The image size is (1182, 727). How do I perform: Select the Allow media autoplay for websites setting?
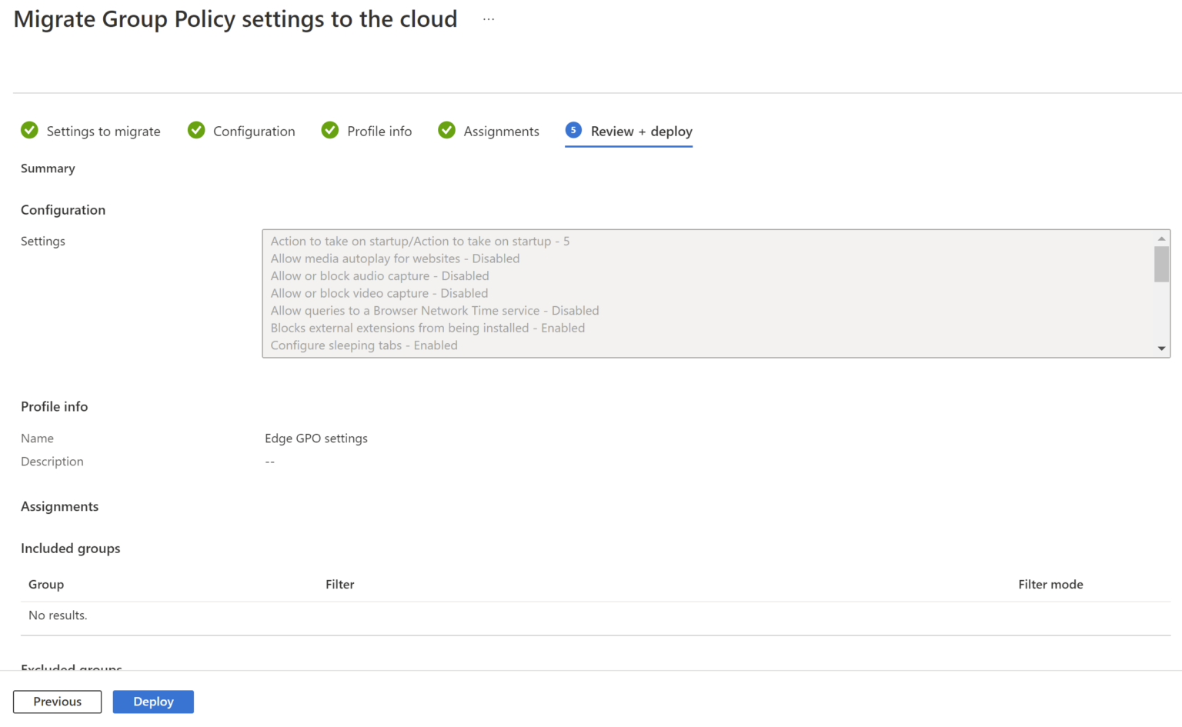395,258
